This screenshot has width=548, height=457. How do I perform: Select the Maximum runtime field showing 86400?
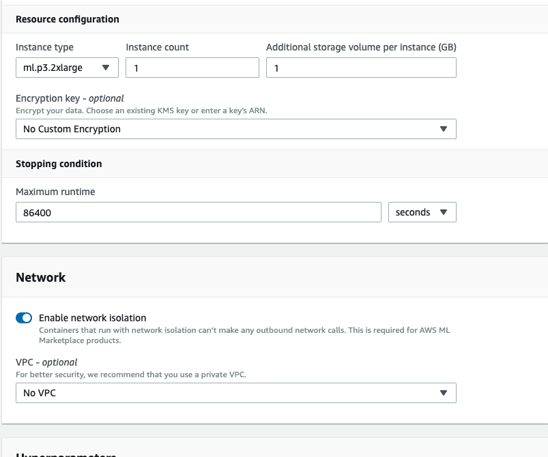[198, 212]
